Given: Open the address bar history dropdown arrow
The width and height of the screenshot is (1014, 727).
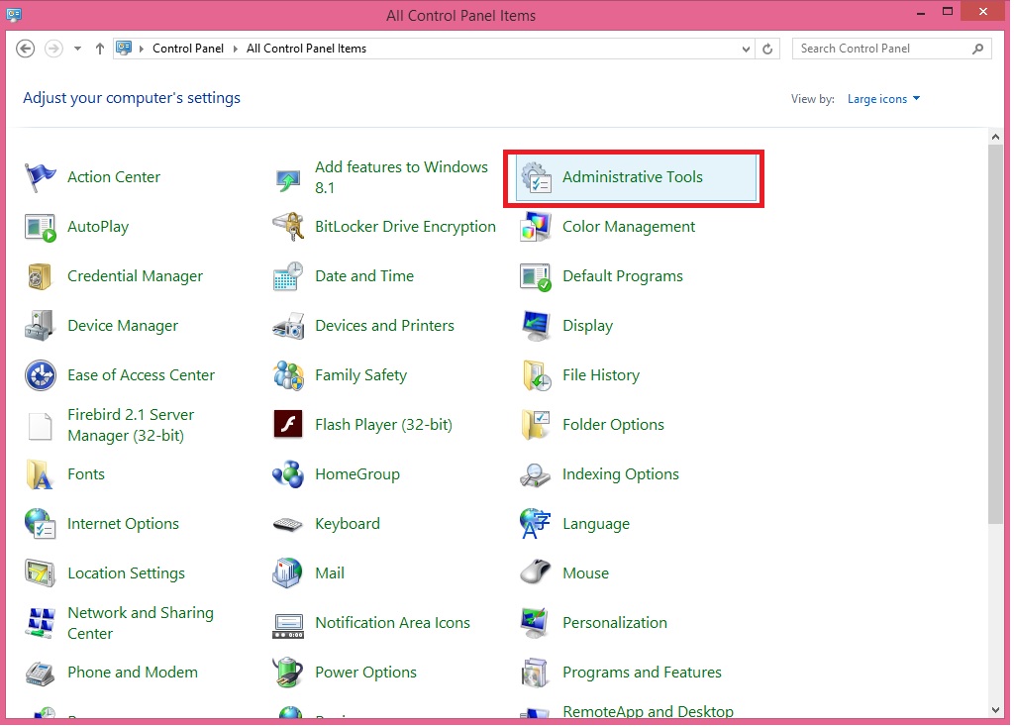Looking at the screenshot, I should [747, 49].
